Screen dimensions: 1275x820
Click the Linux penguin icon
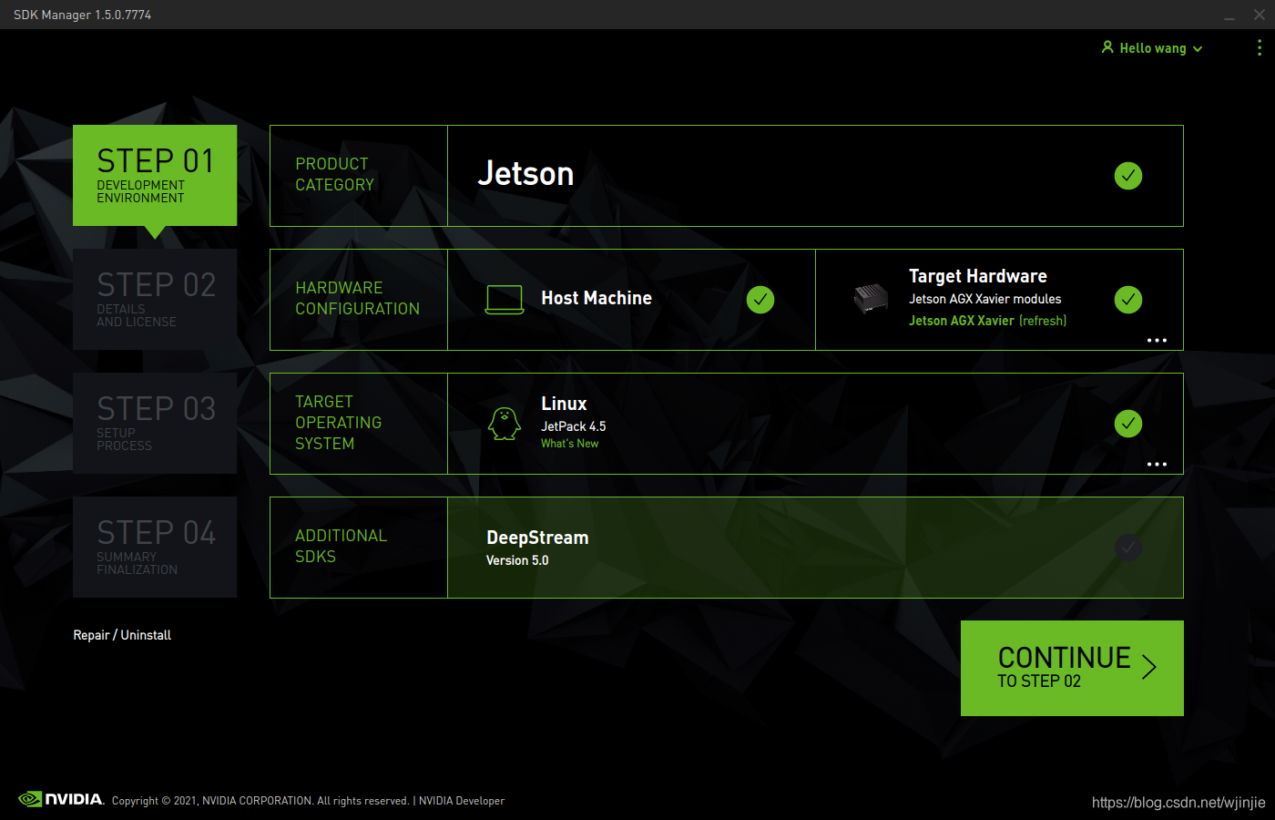tap(505, 424)
